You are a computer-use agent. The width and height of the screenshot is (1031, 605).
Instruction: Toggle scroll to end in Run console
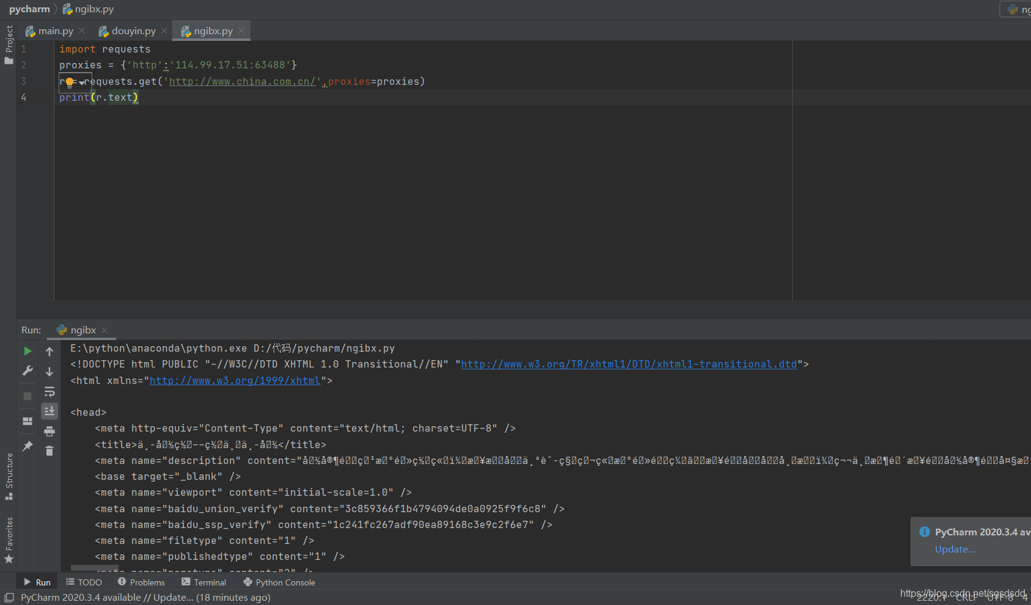tap(49, 411)
